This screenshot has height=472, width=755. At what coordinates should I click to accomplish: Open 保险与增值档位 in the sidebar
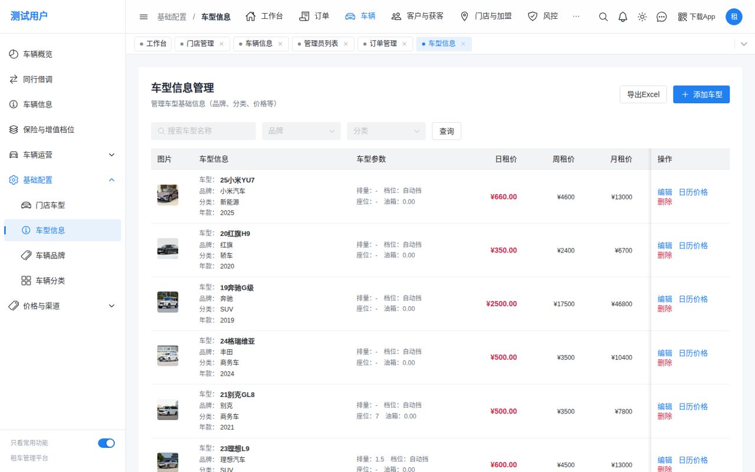(63, 130)
